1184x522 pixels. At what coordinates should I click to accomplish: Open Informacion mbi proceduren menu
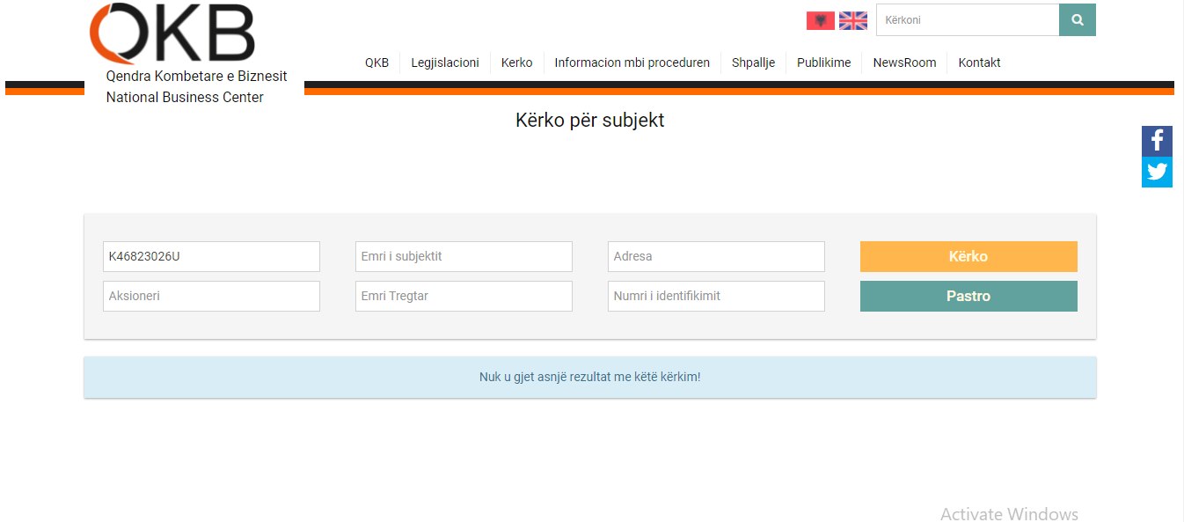(632, 62)
